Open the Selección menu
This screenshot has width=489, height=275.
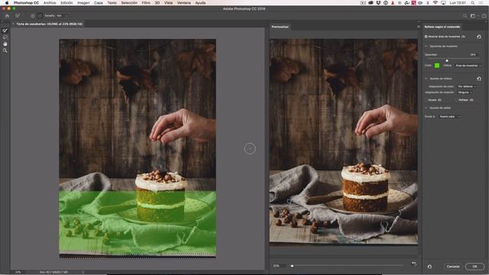point(129,3)
